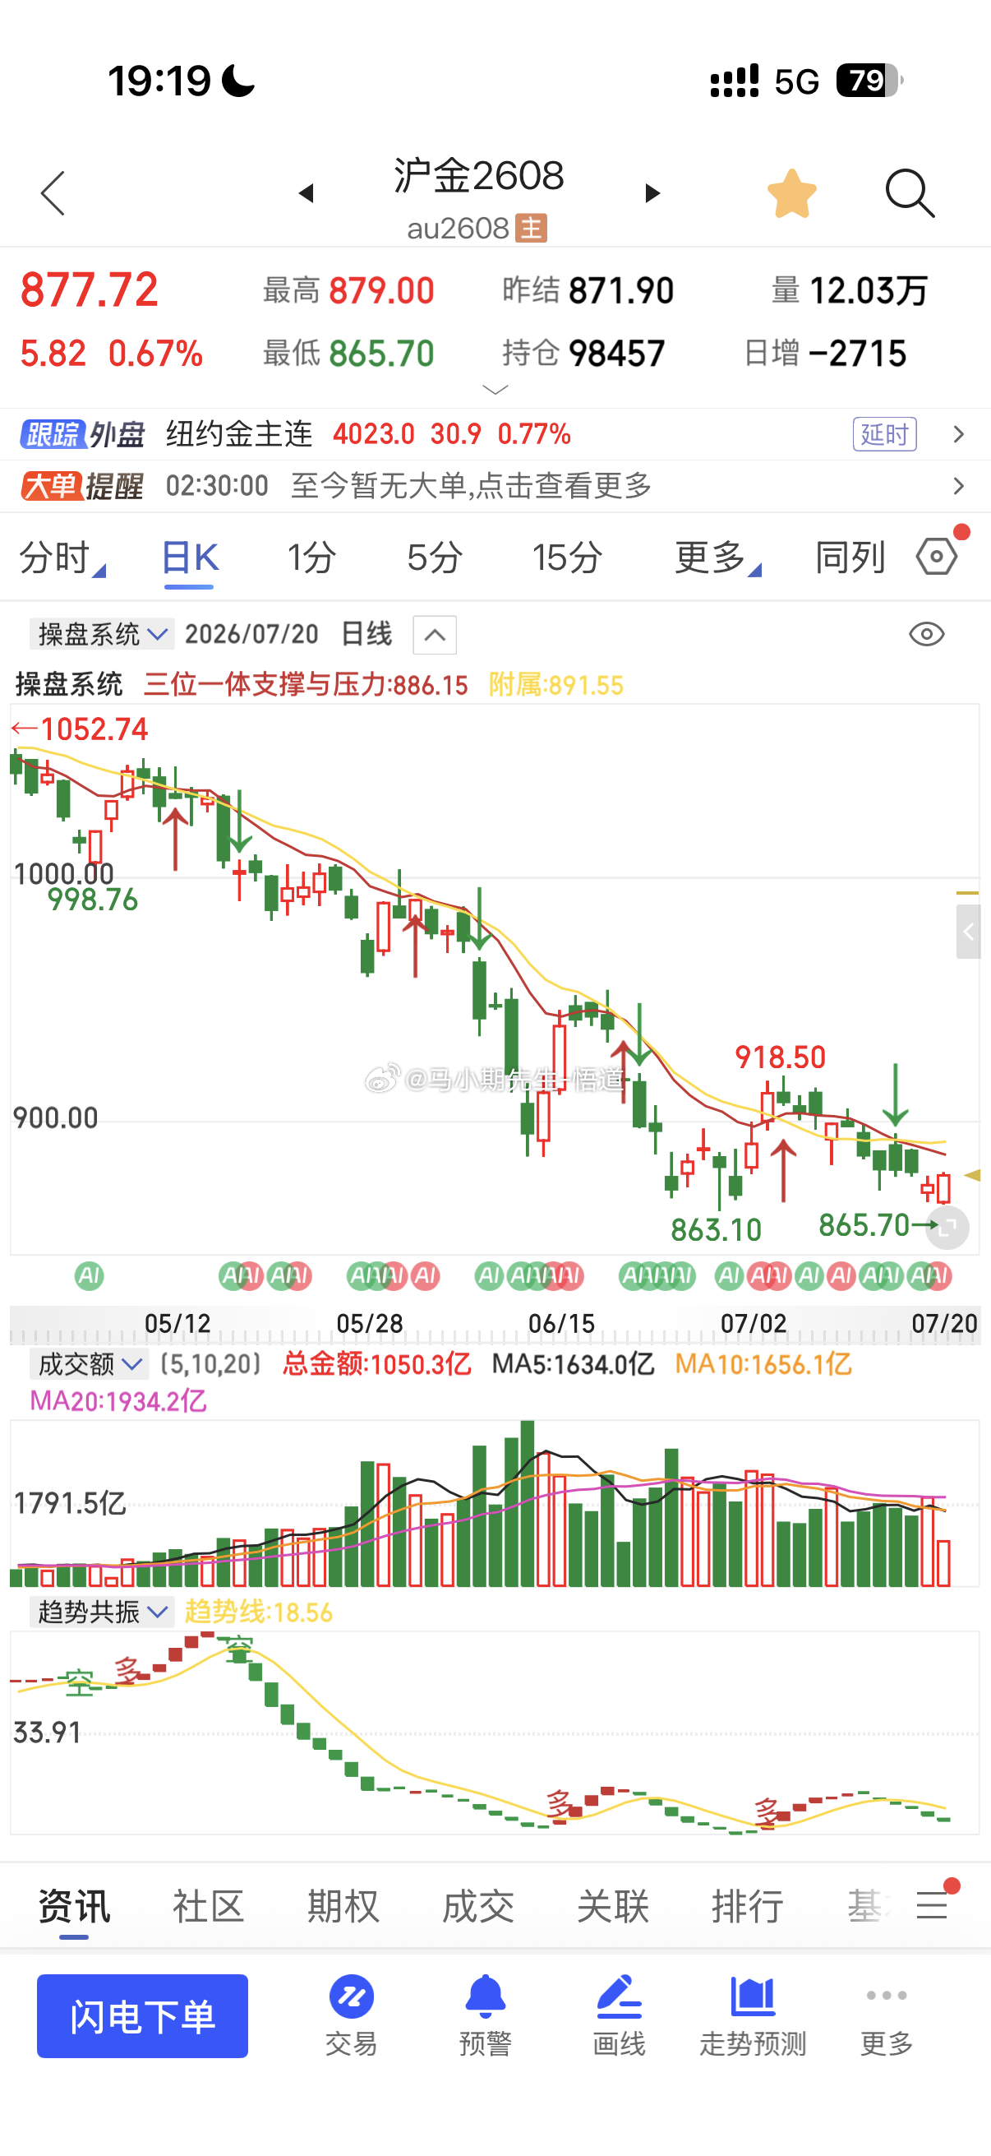The image size is (991, 2156).
Task: Open 纽约金主连 tracking row
Action: coord(495,434)
